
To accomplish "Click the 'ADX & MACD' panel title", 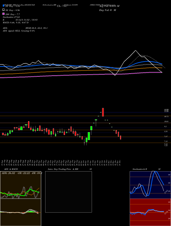I will (x=11, y=169).
